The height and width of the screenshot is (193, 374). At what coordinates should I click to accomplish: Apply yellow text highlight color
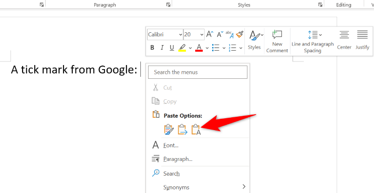click(x=182, y=48)
